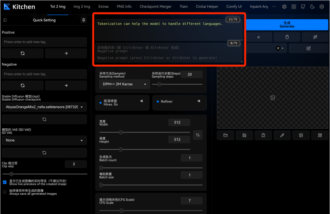Screen dimensions: 330x214
Task: Send image to extras icon
Action: click(x=320, y=135)
